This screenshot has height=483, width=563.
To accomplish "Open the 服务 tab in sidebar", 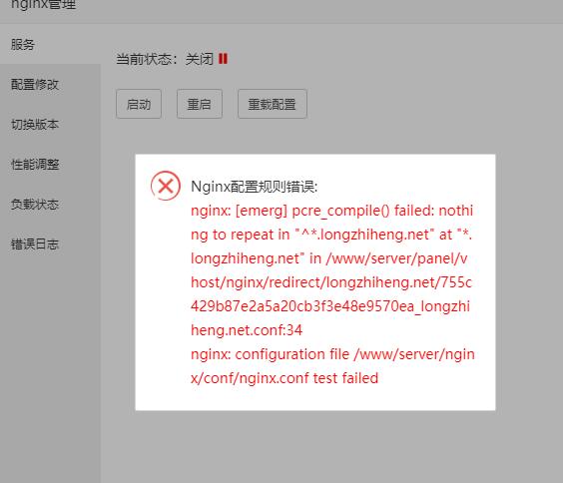I will point(50,44).
